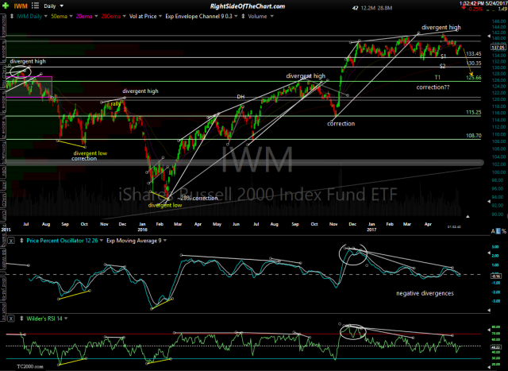Click the 'L' log scale toggle
This screenshot has height=371, width=508.
coord(498,231)
